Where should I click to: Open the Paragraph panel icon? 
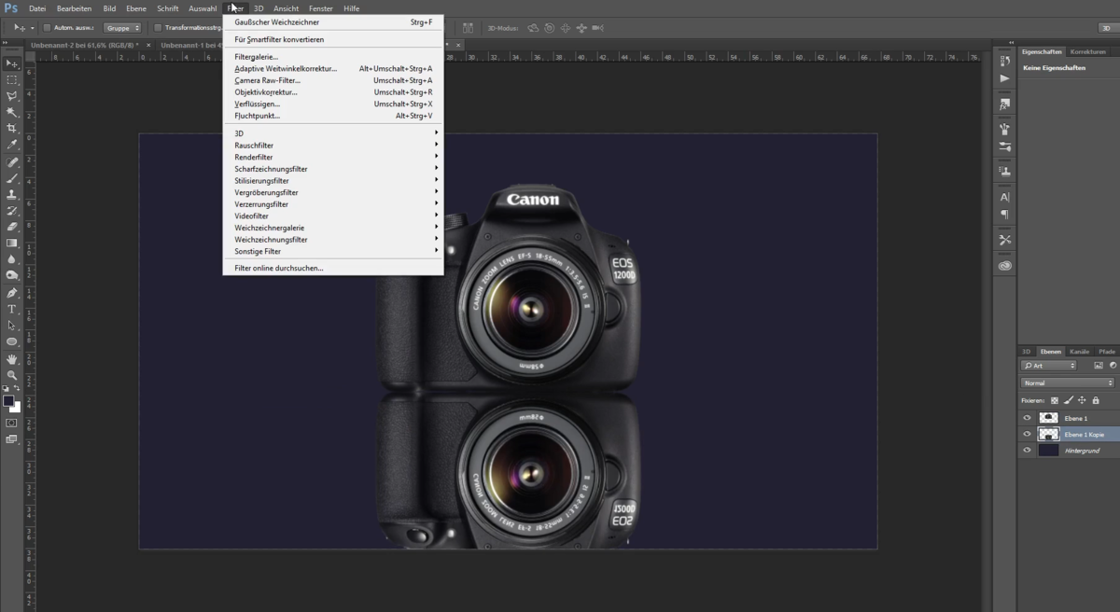1004,213
